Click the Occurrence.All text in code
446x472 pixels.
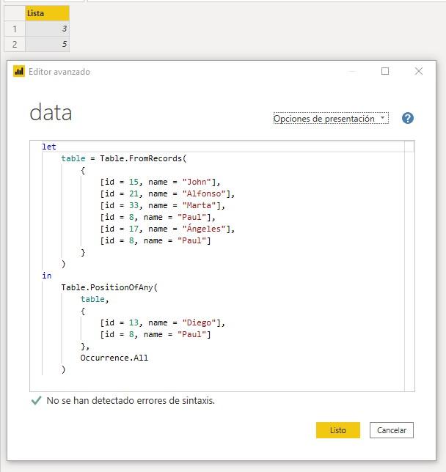tap(114, 358)
